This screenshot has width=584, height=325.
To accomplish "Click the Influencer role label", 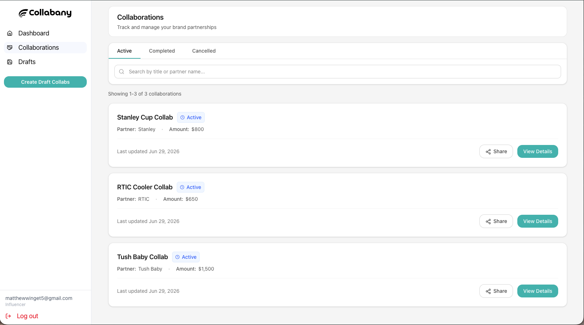I will (15, 305).
